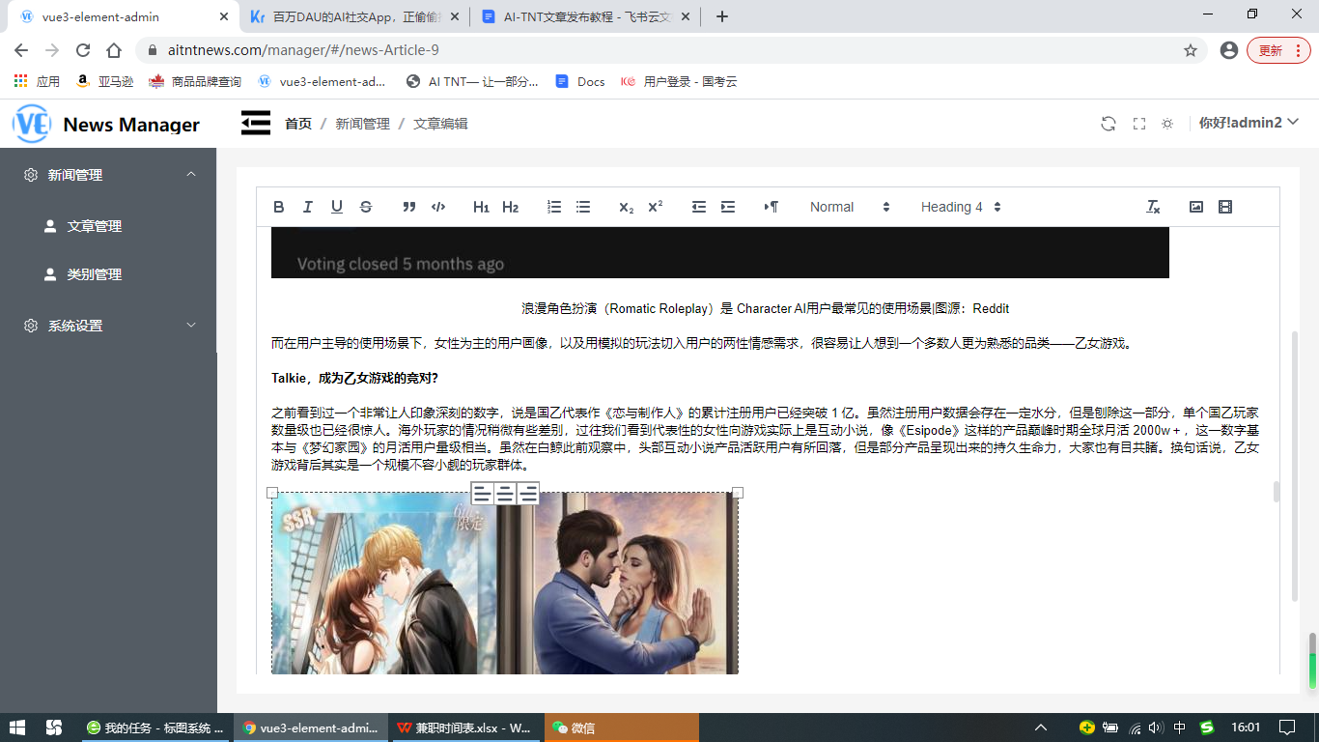Toggle strikethrough formatting in editor
1319x742 pixels.
coord(366,207)
